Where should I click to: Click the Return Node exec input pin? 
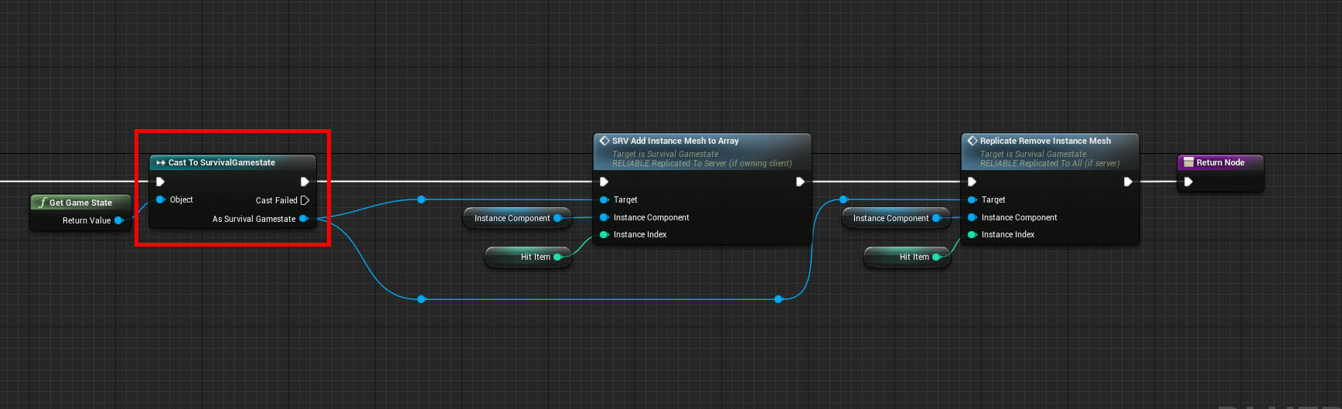[1188, 182]
